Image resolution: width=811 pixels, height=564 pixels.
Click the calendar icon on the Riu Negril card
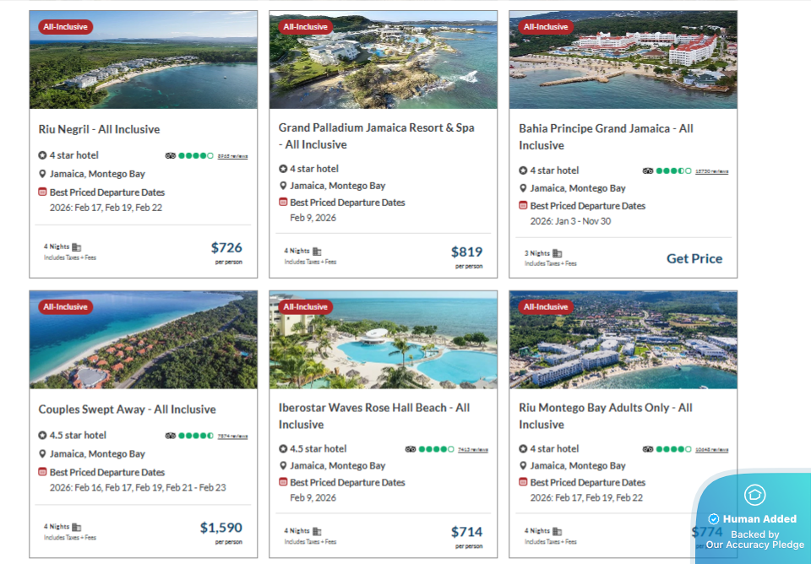point(42,193)
